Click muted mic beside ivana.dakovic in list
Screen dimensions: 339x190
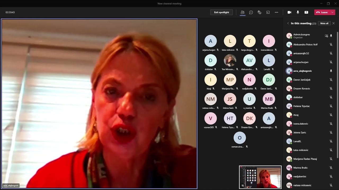(331, 124)
